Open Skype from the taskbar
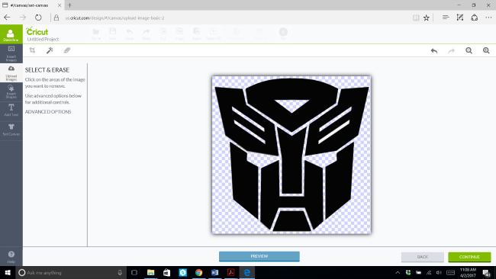Image resolution: width=496 pixels, height=279 pixels. 183,272
